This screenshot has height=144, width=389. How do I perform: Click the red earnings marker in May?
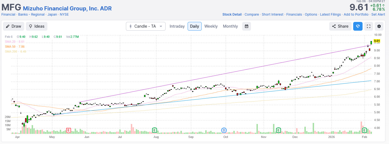pos(68,130)
